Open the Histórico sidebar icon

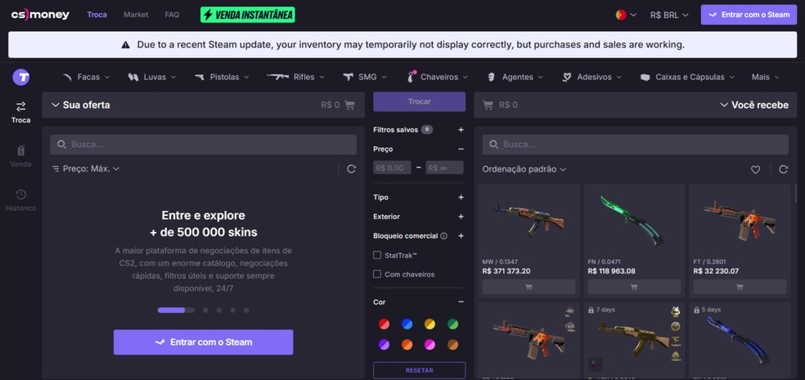pyautogui.click(x=20, y=194)
